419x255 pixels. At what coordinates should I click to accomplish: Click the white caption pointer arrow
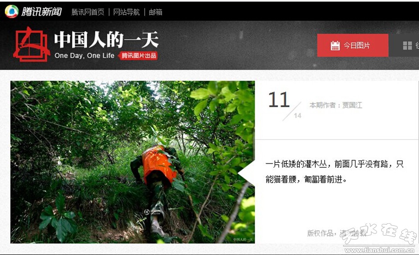tap(246, 174)
